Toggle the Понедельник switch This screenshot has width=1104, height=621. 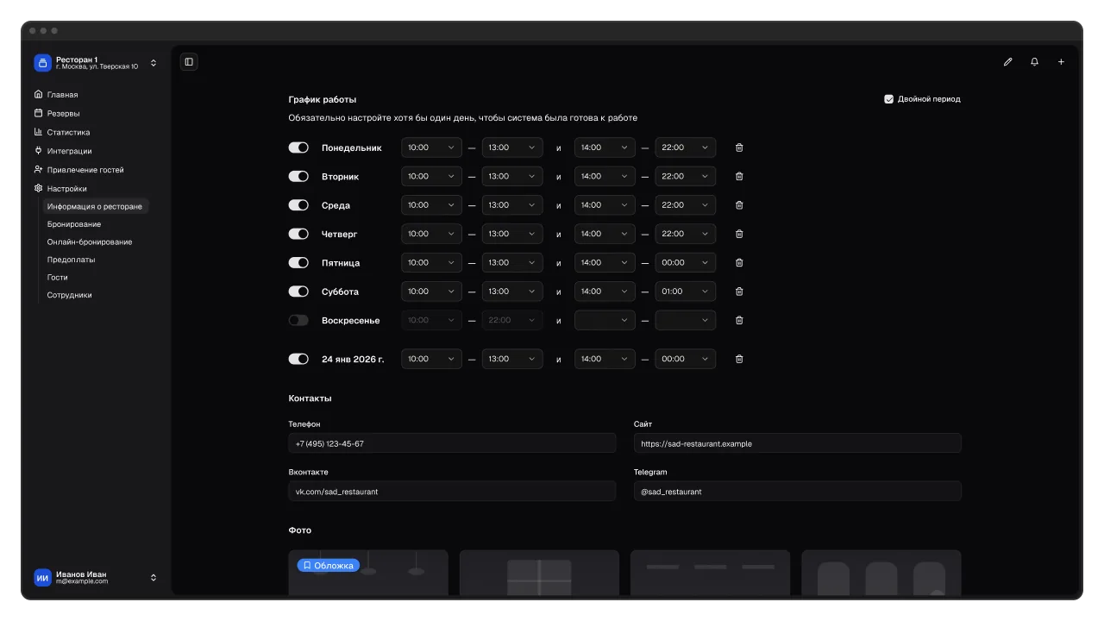point(298,147)
